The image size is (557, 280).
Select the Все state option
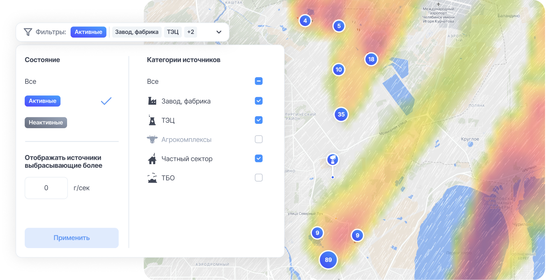(x=31, y=81)
